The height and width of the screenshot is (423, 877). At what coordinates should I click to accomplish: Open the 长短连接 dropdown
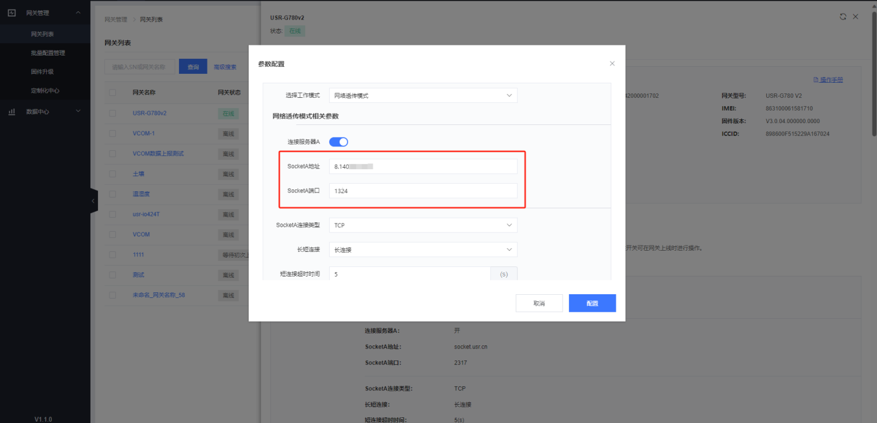pyautogui.click(x=423, y=250)
